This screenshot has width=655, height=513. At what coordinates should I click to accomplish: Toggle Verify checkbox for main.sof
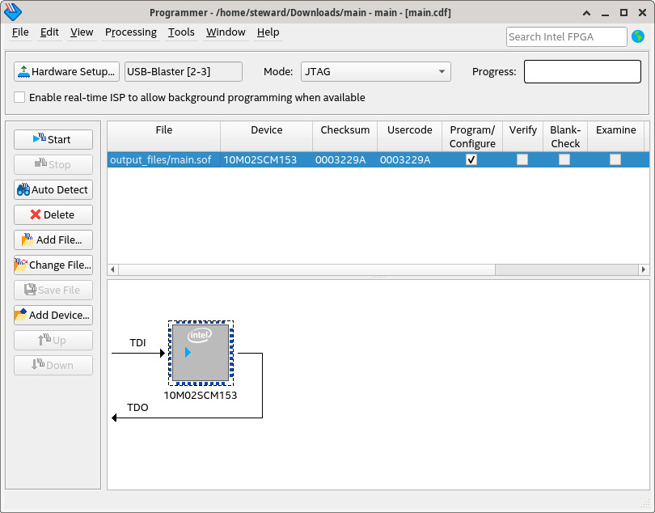(x=522, y=159)
